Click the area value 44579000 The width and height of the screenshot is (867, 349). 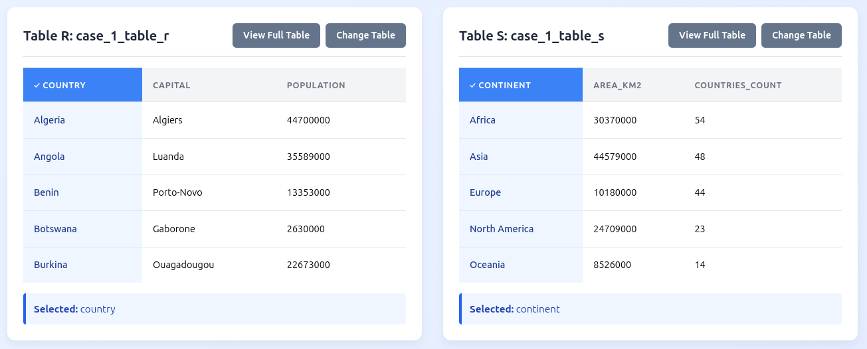click(x=615, y=157)
